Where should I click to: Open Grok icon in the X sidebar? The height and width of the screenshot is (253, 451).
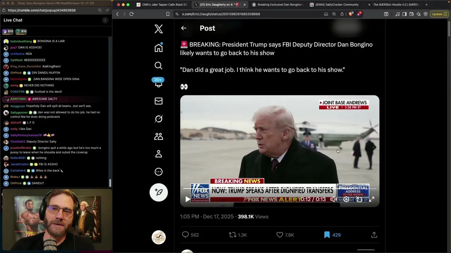(x=159, y=119)
